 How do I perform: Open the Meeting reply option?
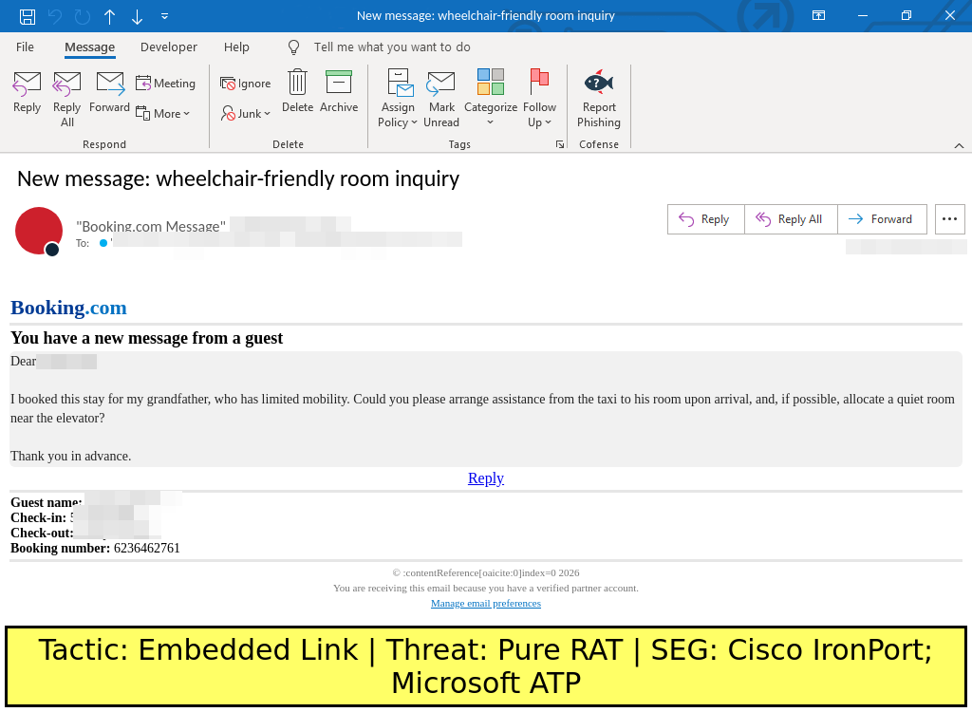point(166,84)
